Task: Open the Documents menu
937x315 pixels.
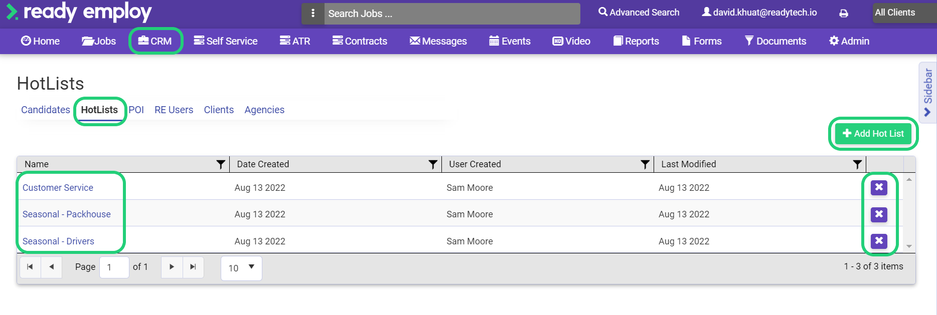Action: coord(775,41)
